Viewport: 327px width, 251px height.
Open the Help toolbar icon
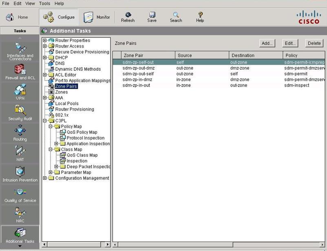point(200,17)
